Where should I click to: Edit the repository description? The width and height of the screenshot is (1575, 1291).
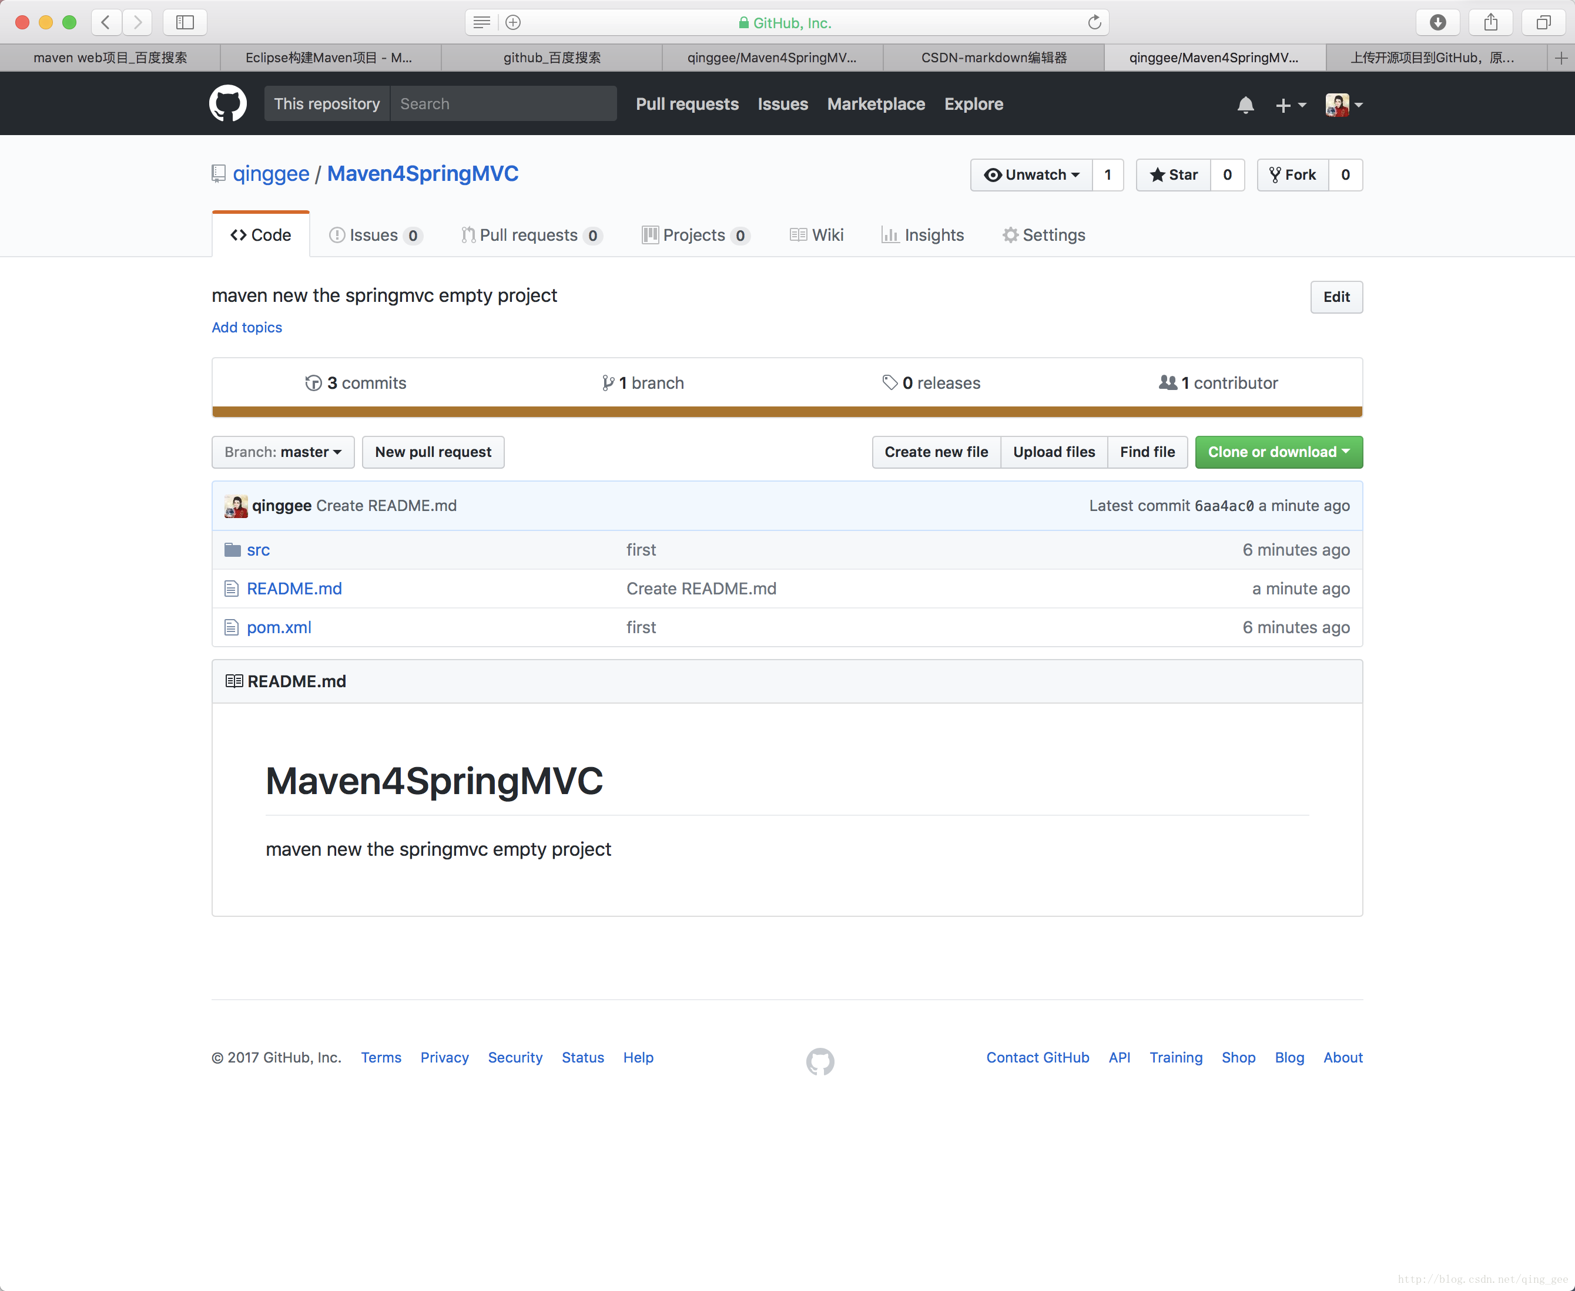(x=1336, y=297)
